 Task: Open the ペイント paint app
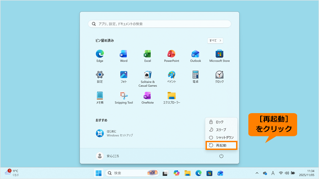(x=171, y=77)
